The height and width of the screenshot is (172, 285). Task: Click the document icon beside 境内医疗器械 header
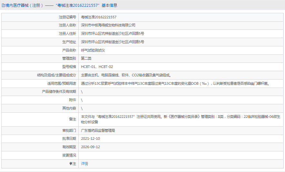click(x=3, y=5)
